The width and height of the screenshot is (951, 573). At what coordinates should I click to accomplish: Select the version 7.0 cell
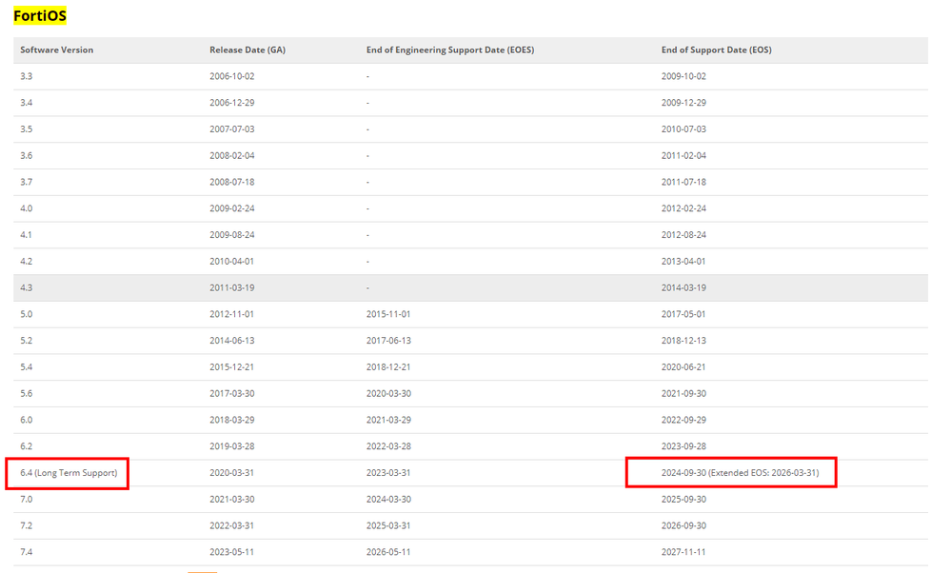26,499
